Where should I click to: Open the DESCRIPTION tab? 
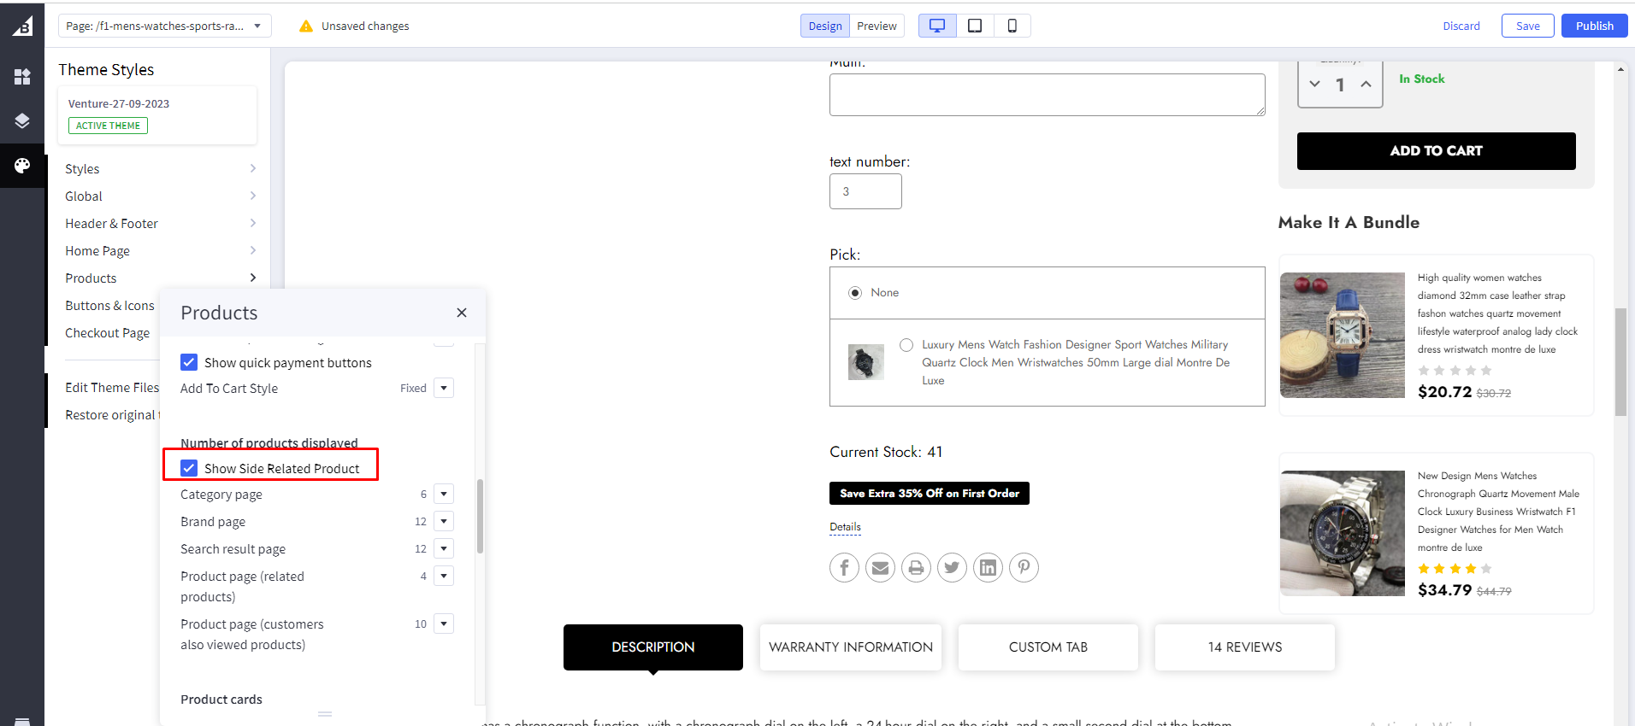pos(653,647)
